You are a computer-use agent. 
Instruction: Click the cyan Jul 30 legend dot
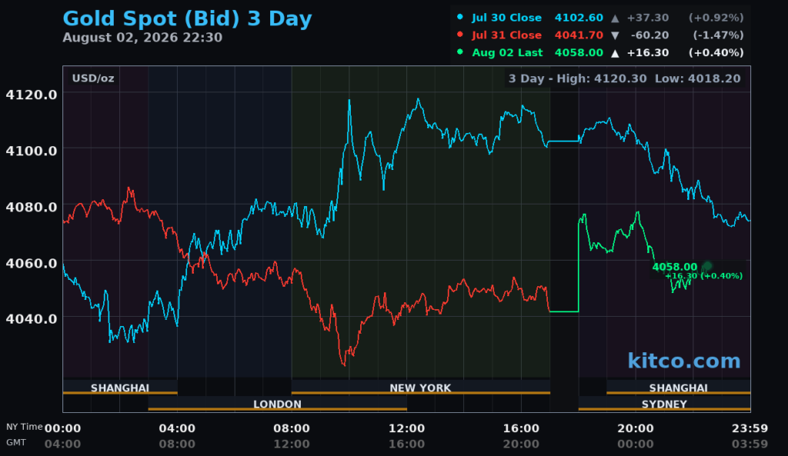[460, 17]
